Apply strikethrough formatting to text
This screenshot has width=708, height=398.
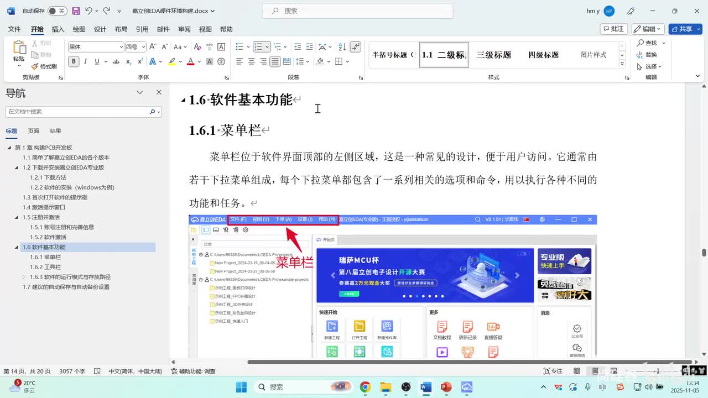116,61
